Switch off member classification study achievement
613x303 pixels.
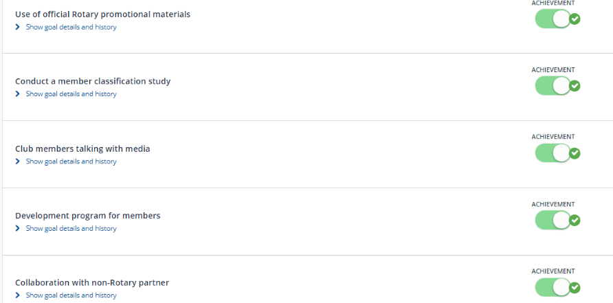coord(554,86)
